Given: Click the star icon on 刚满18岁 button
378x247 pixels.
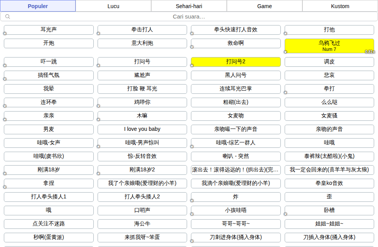Looking at the screenshot, I should 5,173.
